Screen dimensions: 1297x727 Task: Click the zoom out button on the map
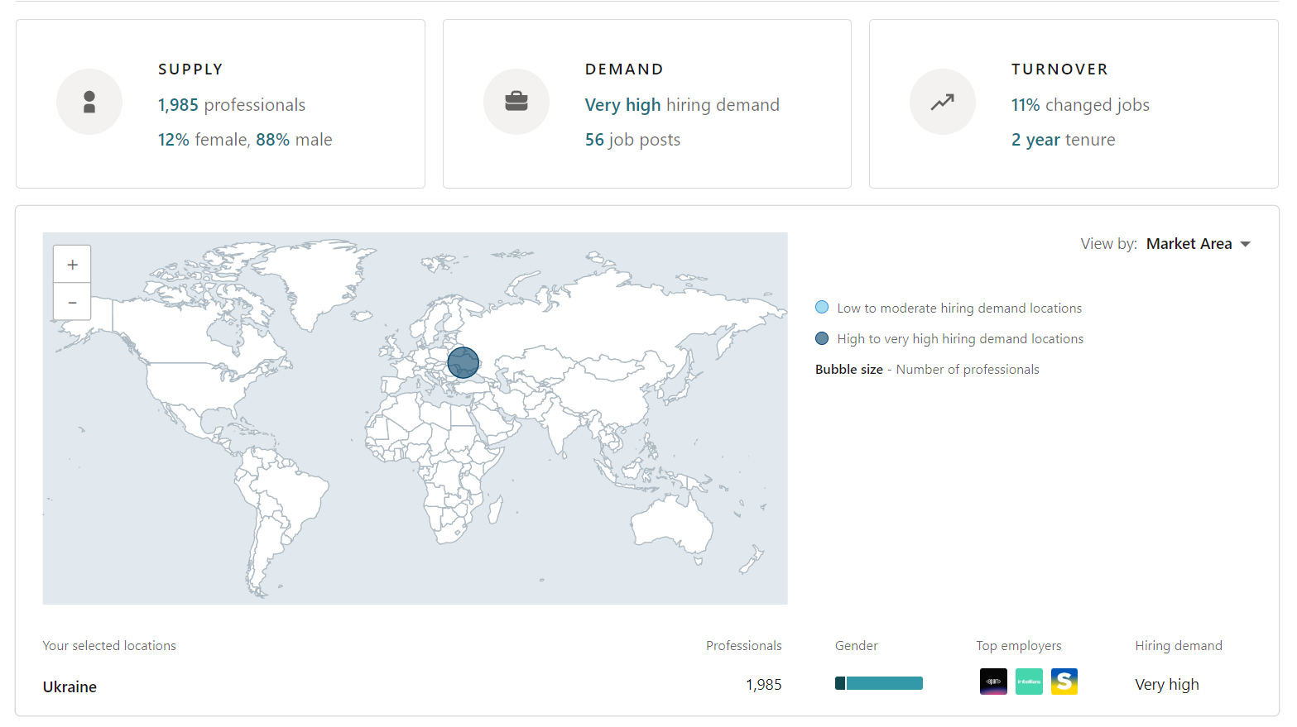pos(72,301)
